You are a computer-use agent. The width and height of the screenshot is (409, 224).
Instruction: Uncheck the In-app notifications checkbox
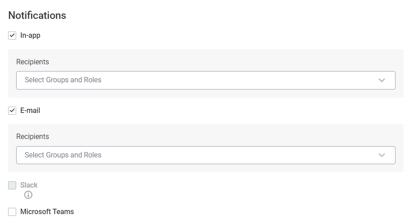click(12, 36)
